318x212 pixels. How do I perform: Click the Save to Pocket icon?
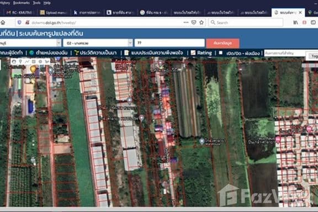pos(194,23)
